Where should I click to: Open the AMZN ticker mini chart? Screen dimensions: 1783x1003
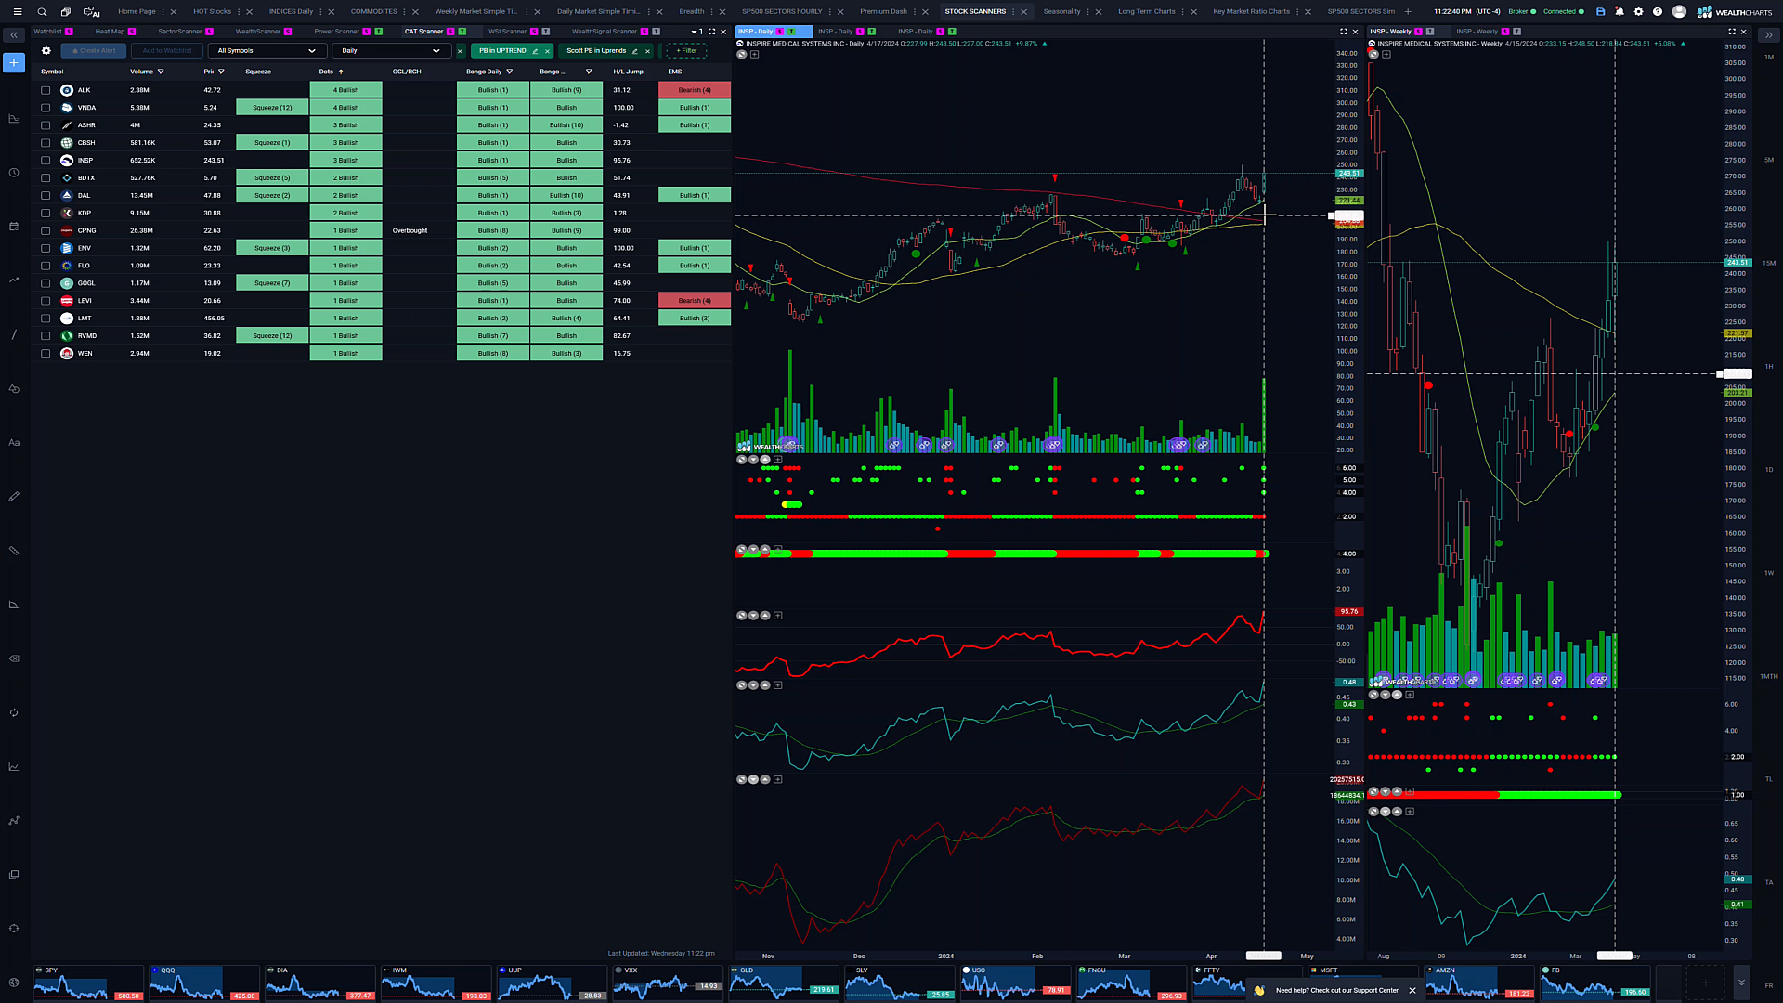coord(1479,983)
